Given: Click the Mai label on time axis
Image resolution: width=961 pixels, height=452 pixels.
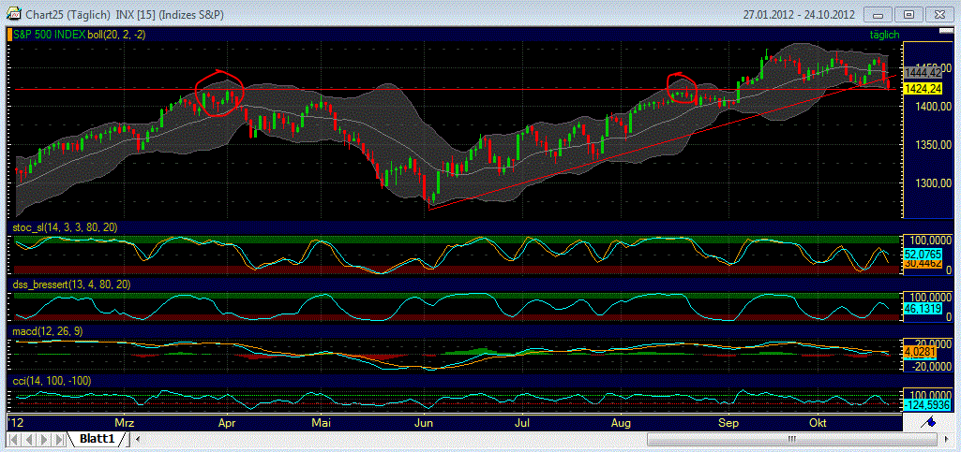Looking at the screenshot, I should click(322, 423).
